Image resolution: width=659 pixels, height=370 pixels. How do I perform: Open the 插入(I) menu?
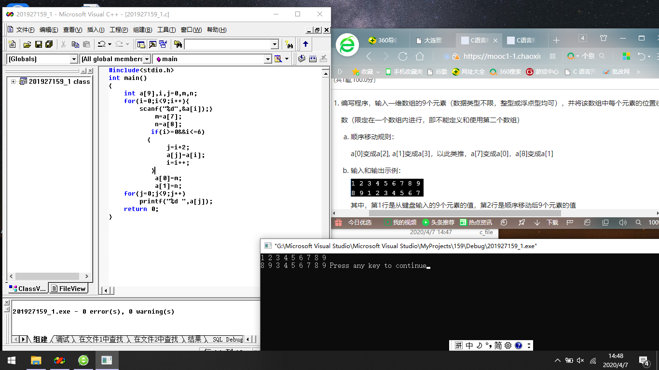tap(96, 30)
